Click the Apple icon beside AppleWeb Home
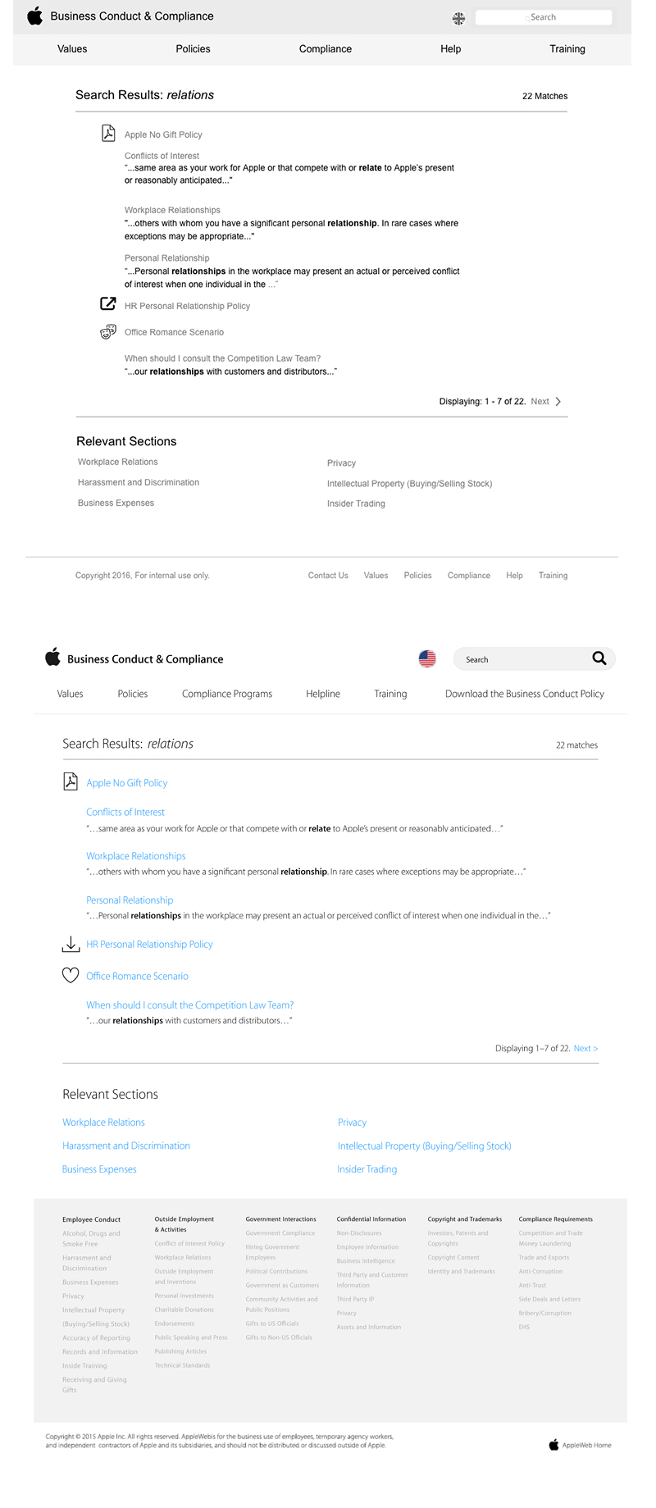The width and height of the screenshot is (656, 1508). pyautogui.click(x=553, y=1445)
